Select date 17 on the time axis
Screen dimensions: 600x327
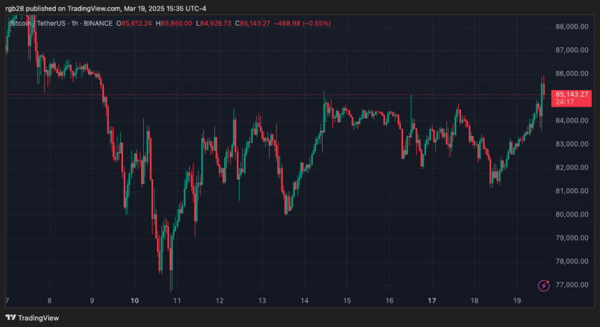click(x=432, y=301)
